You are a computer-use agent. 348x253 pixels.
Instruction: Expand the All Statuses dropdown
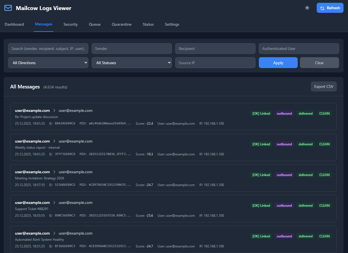click(x=132, y=63)
